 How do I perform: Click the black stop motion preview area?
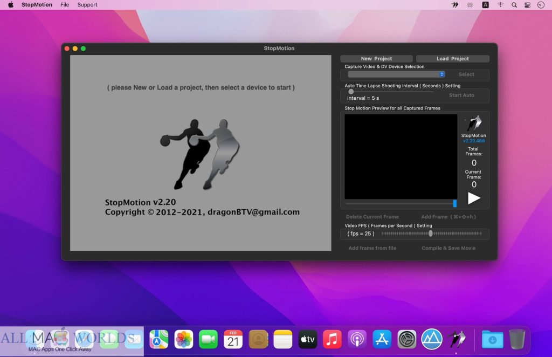point(401,157)
